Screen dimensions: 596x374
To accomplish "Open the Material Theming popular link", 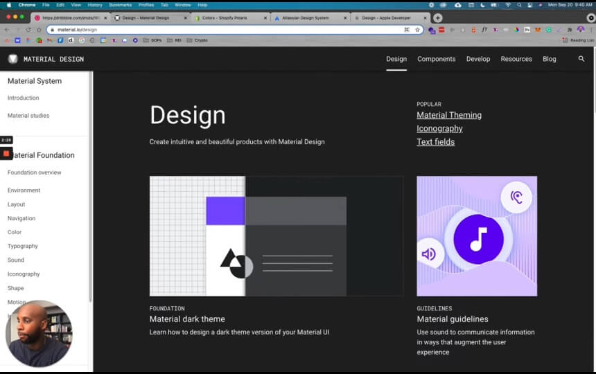I will click(x=449, y=115).
